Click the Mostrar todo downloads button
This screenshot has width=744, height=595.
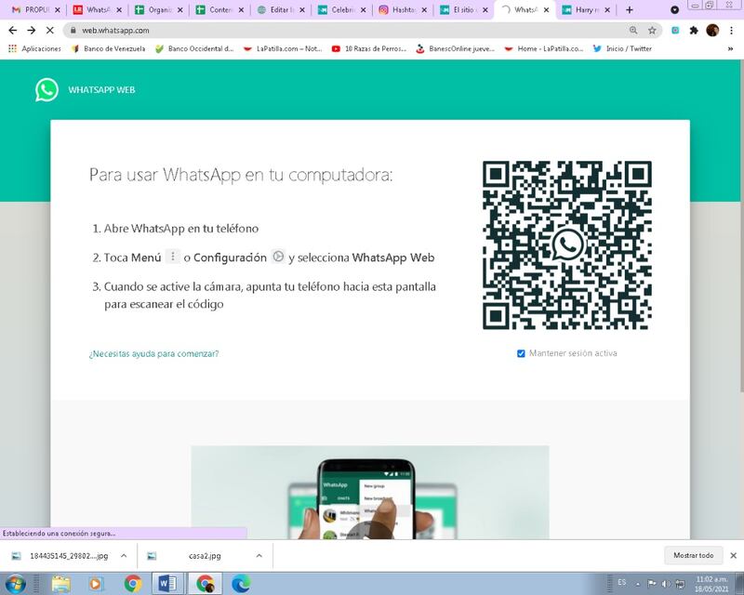click(693, 555)
